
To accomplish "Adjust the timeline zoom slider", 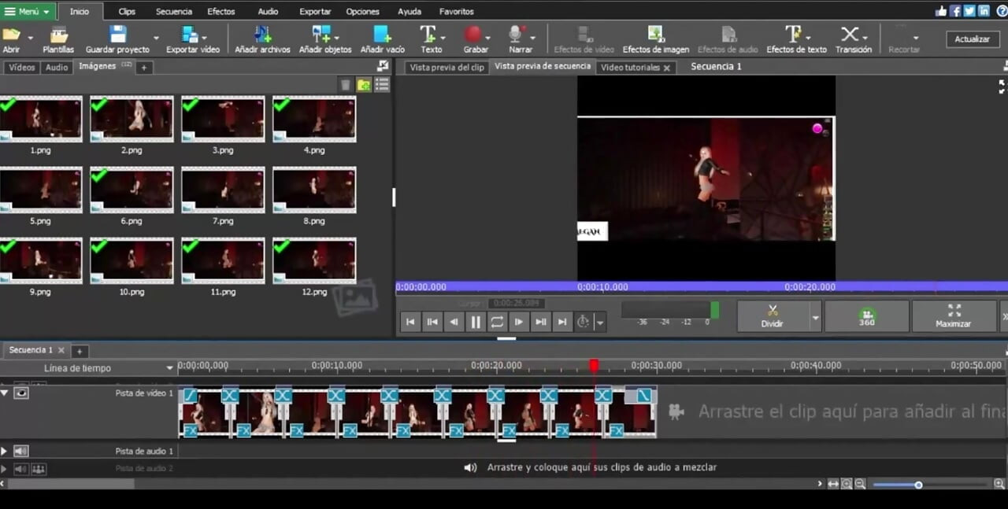I will coord(918,485).
